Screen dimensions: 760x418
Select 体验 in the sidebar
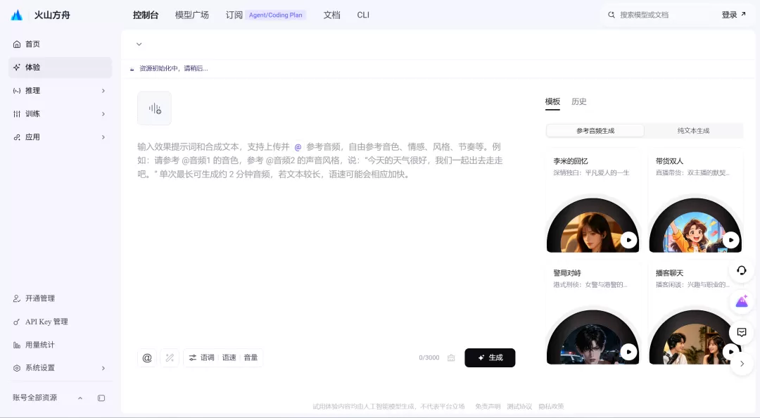coord(60,68)
